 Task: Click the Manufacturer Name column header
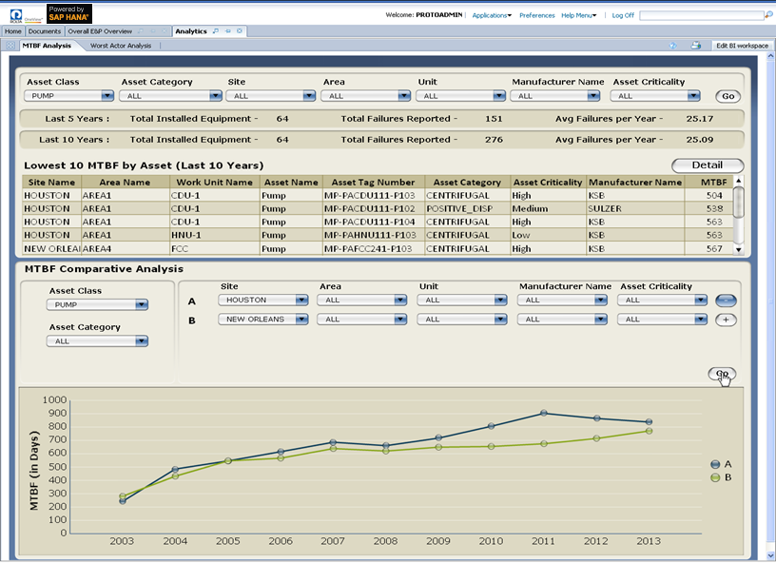coord(635,182)
